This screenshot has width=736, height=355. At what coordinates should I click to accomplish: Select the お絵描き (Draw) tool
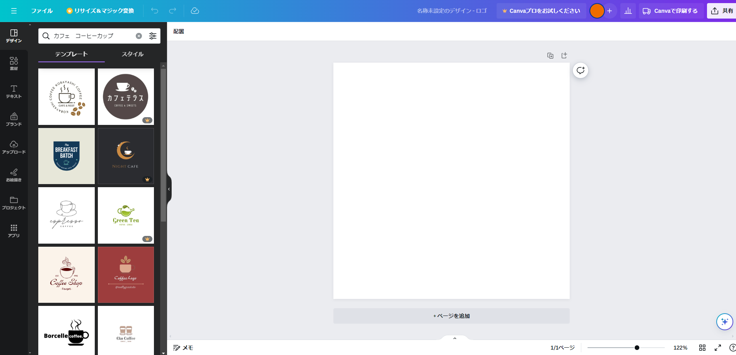[14, 174]
